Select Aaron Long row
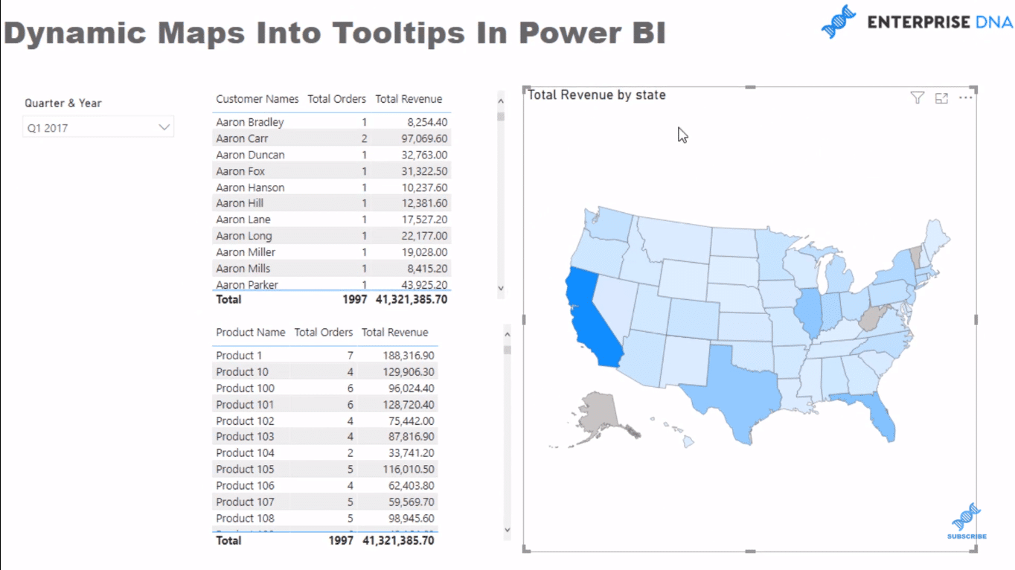The image size is (1015, 570). point(332,236)
